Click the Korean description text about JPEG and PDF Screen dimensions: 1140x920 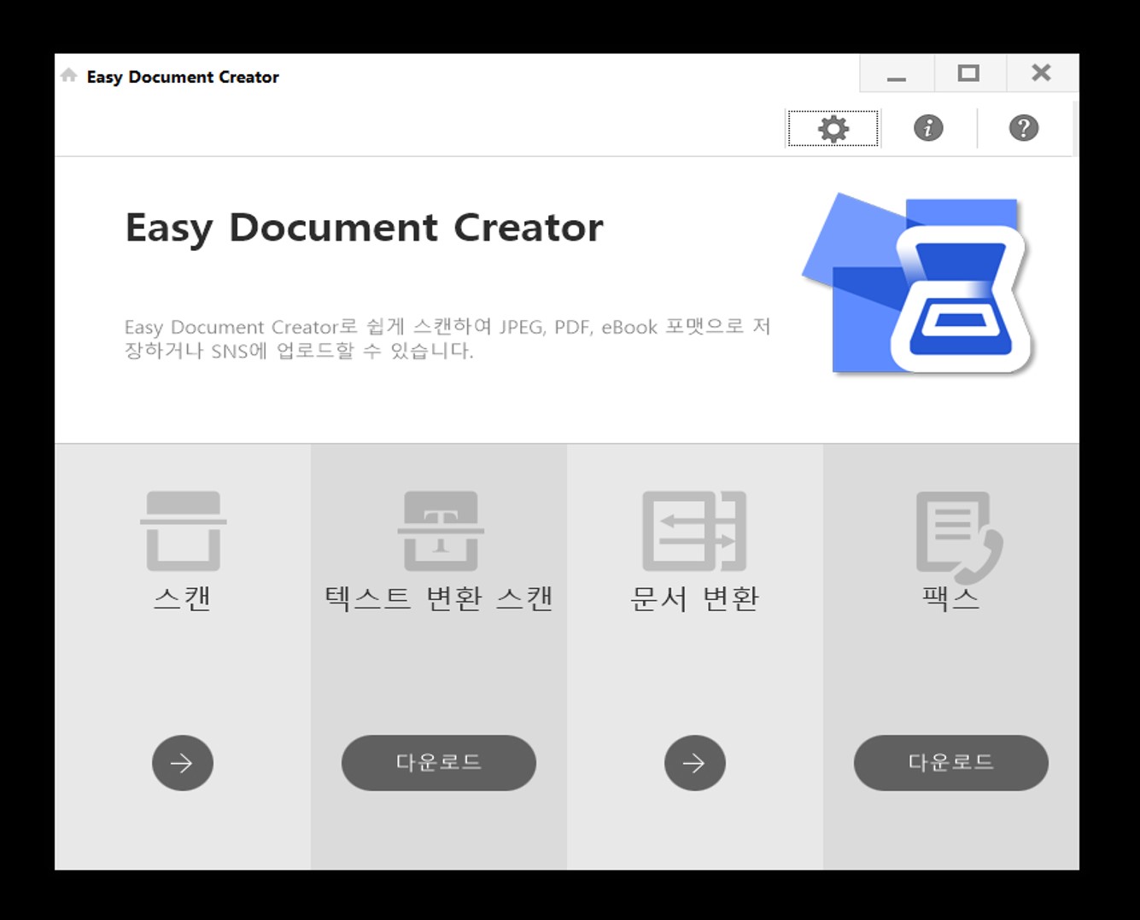coord(446,338)
